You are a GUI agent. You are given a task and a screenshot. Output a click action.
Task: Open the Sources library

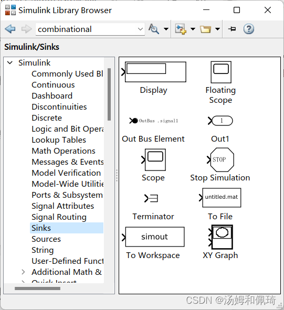click(x=46, y=239)
